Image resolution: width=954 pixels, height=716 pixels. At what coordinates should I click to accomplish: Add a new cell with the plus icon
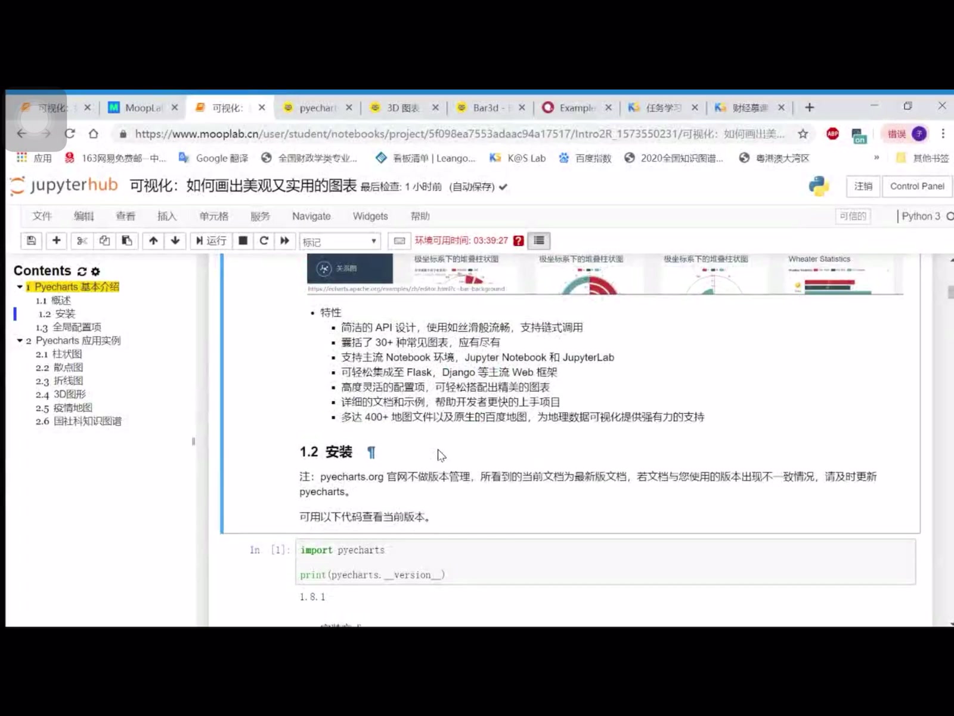tap(57, 240)
